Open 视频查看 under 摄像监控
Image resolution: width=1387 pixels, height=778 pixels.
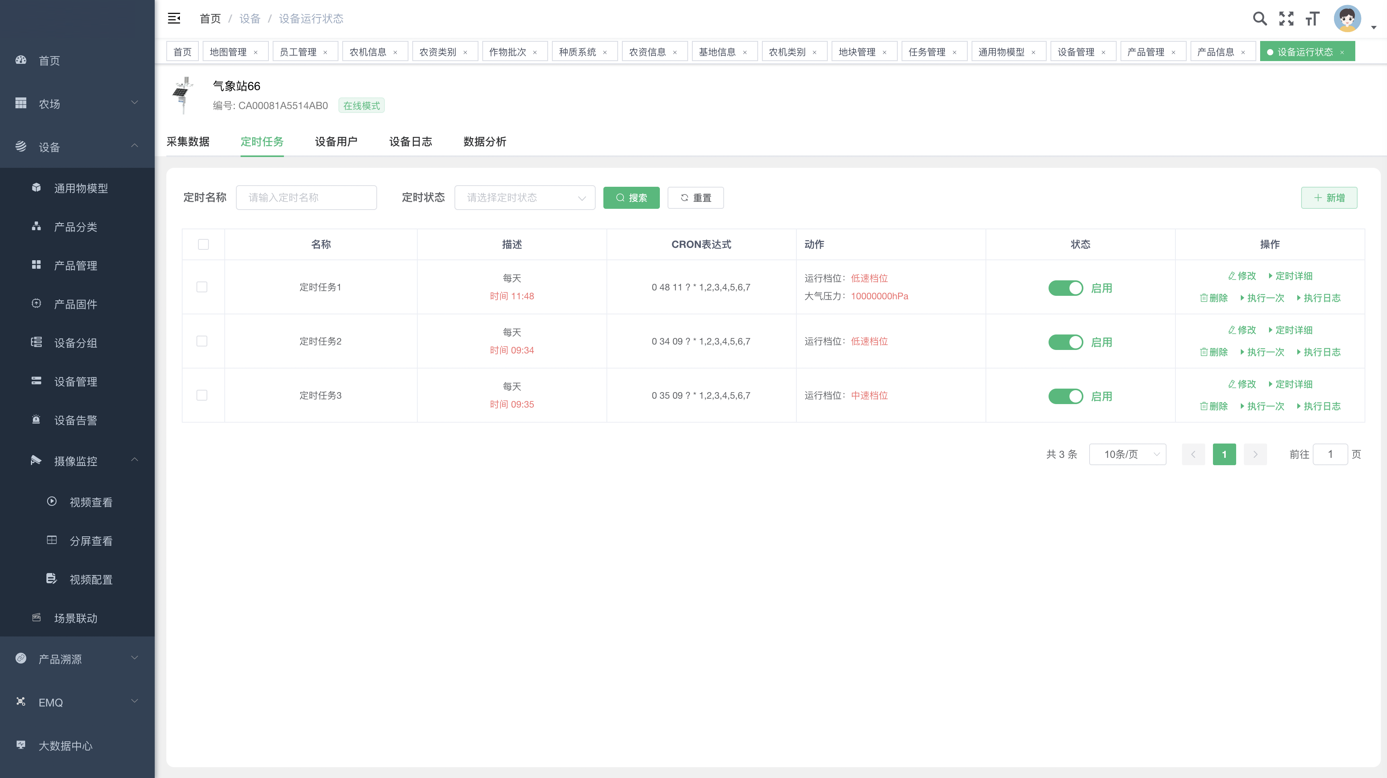91,502
